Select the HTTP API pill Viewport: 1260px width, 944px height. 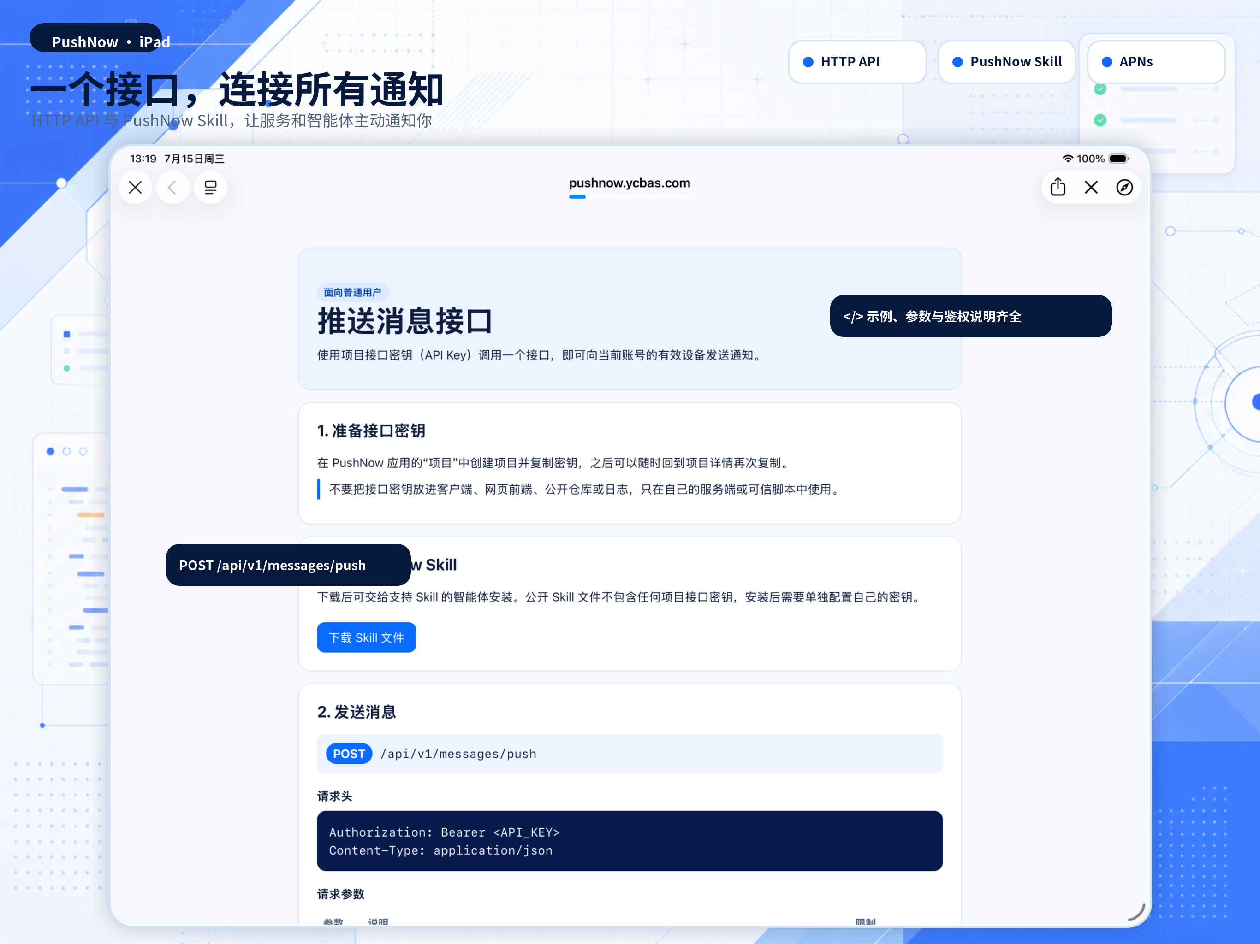coord(857,62)
